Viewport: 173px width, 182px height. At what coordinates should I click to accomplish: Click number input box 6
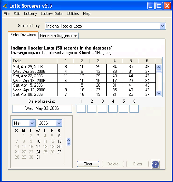(134, 109)
